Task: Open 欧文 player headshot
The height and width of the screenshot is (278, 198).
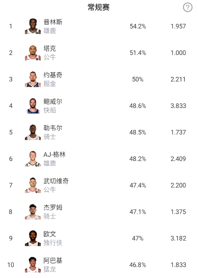Action: (33, 238)
